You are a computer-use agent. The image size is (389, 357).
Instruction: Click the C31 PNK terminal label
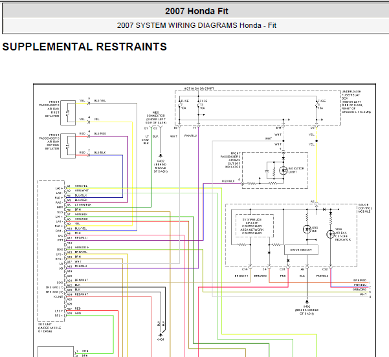(x=283, y=276)
